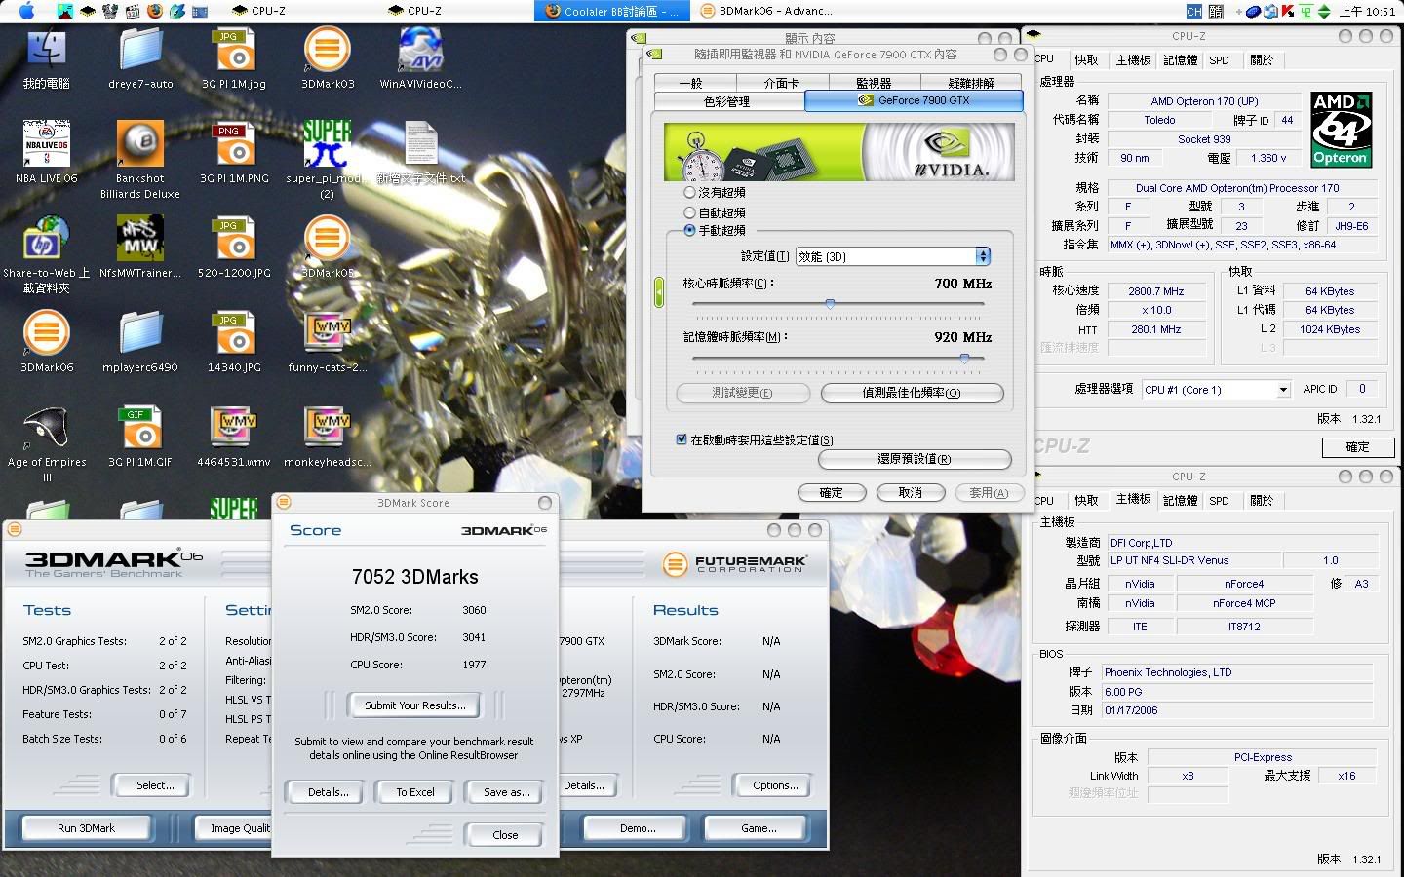Screen dimensions: 1404x877
Task: Toggle apply settings at startup checkbox
Action: [x=682, y=439]
